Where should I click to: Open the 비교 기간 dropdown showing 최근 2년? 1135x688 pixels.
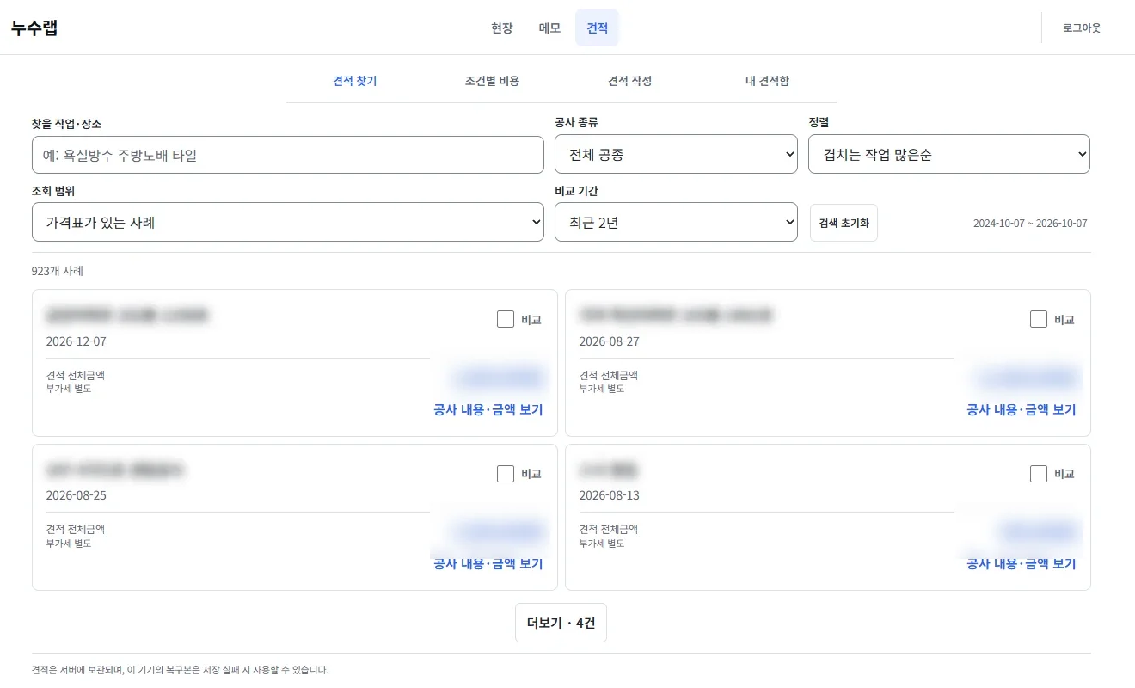click(x=676, y=222)
